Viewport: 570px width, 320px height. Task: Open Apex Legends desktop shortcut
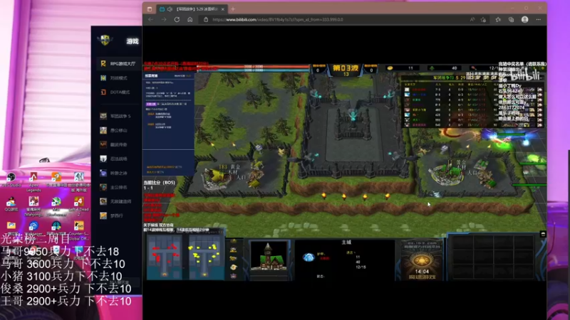point(33,181)
